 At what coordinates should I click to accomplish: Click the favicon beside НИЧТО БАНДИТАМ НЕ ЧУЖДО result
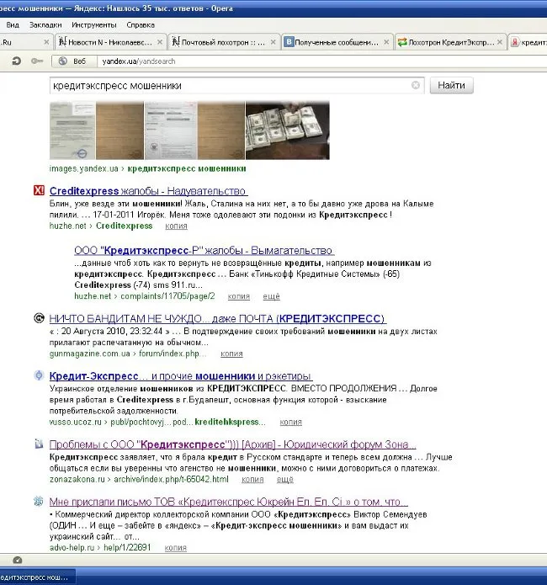tap(39, 318)
